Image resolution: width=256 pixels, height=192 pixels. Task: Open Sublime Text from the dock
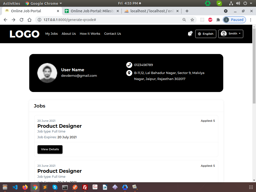coord(45,187)
